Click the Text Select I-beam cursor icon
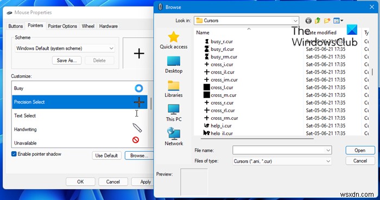 [137, 113]
